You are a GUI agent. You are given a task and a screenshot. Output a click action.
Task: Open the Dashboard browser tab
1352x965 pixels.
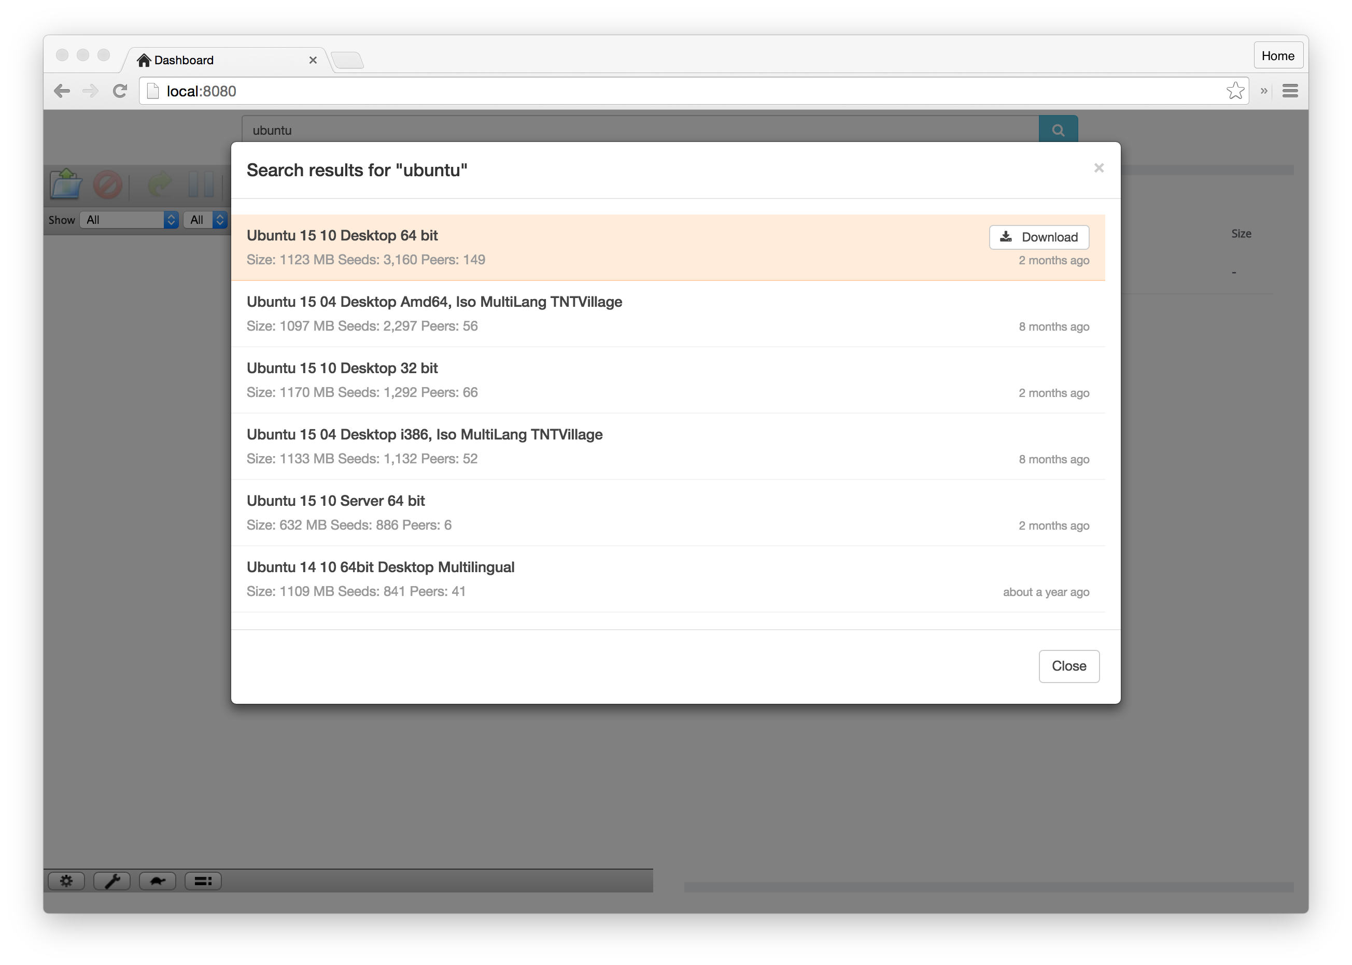(x=209, y=60)
